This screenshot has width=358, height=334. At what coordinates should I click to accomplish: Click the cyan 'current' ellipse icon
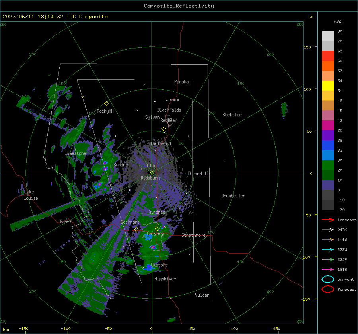point(328,279)
